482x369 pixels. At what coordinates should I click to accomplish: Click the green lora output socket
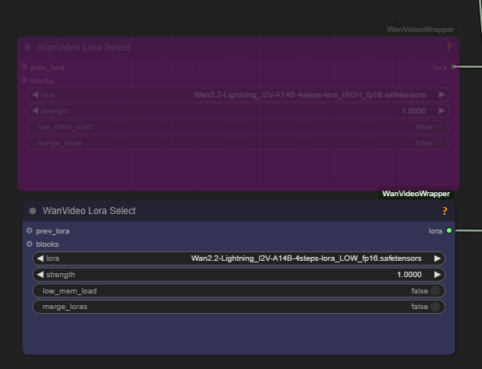click(449, 230)
